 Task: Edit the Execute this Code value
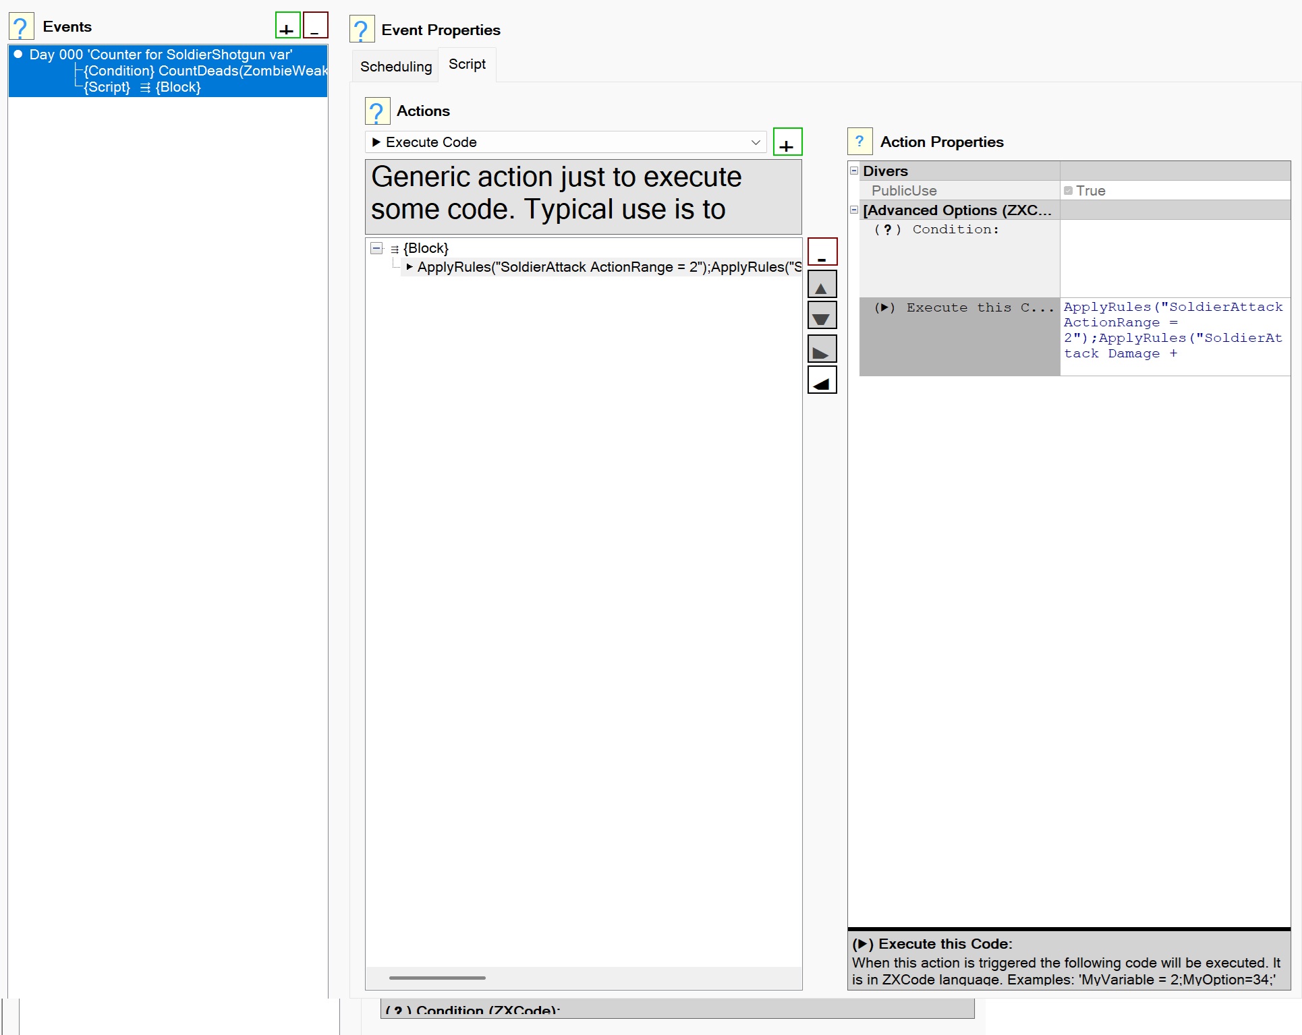coord(1174,336)
